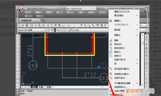Click the blue grip square on the selected text
The image size is (161, 96).
[98, 67]
